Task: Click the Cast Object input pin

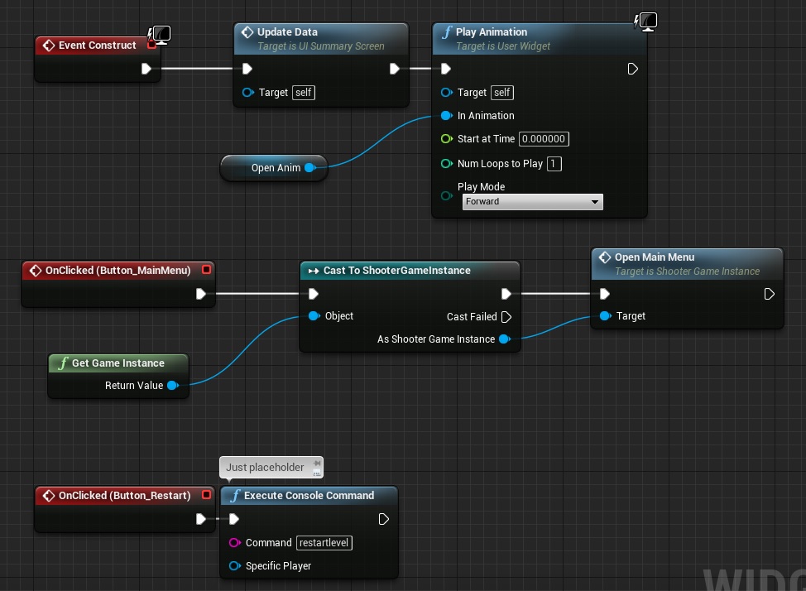Action: click(x=314, y=316)
